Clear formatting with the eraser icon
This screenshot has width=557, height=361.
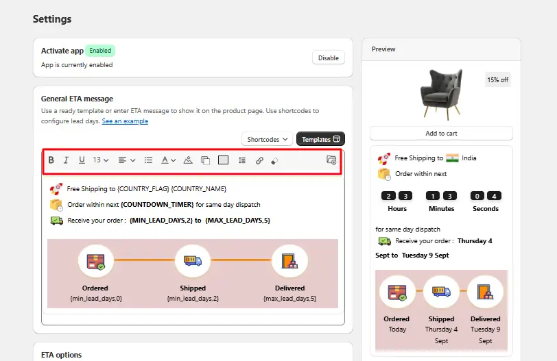274,161
